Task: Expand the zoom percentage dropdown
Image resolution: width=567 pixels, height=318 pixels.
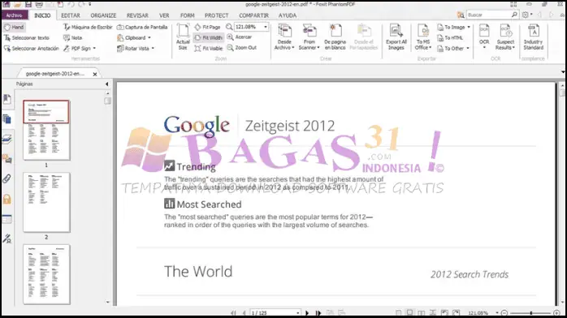Action: (266, 27)
